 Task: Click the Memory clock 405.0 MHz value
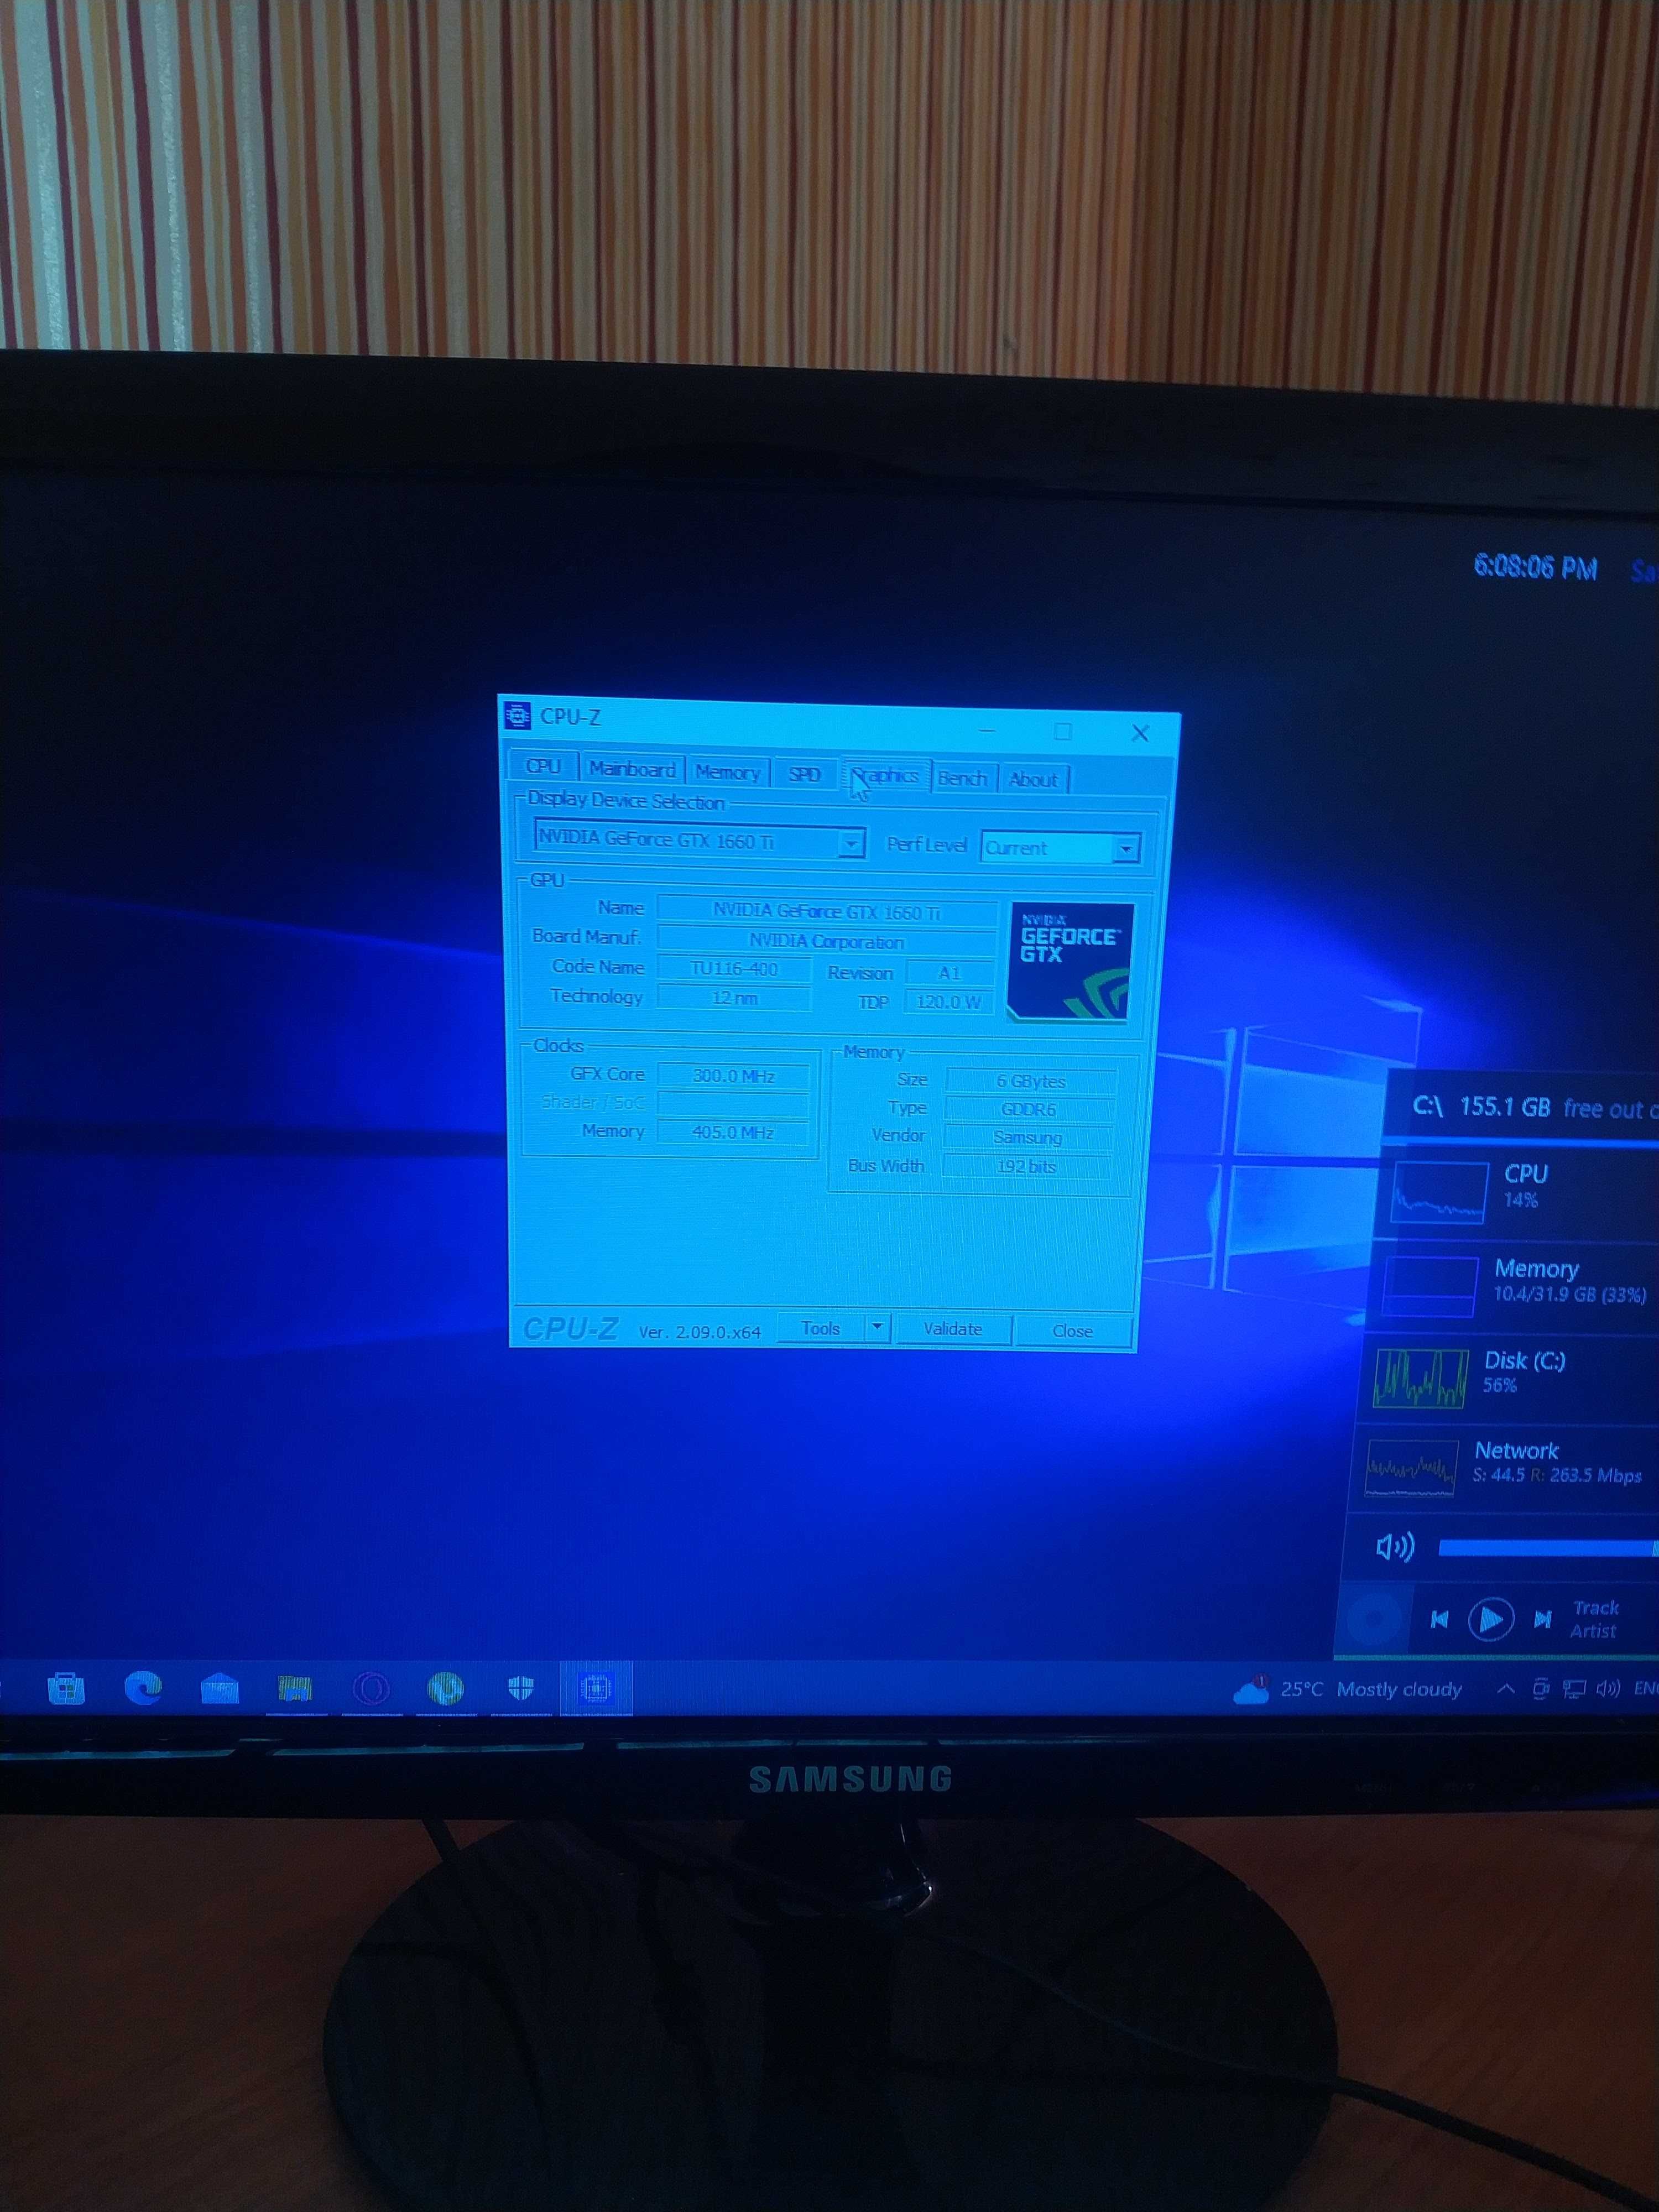pyautogui.click(x=733, y=1132)
